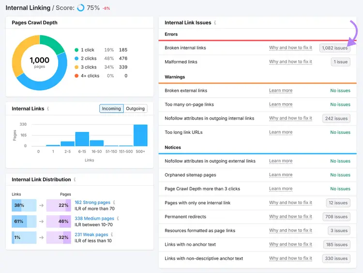Click Learn more for Orphaned sitemap pages
The width and height of the screenshot is (363, 273).
click(281, 175)
